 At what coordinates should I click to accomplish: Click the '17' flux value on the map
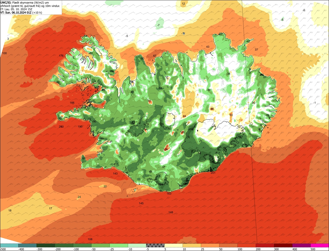click(x=50, y=208)
